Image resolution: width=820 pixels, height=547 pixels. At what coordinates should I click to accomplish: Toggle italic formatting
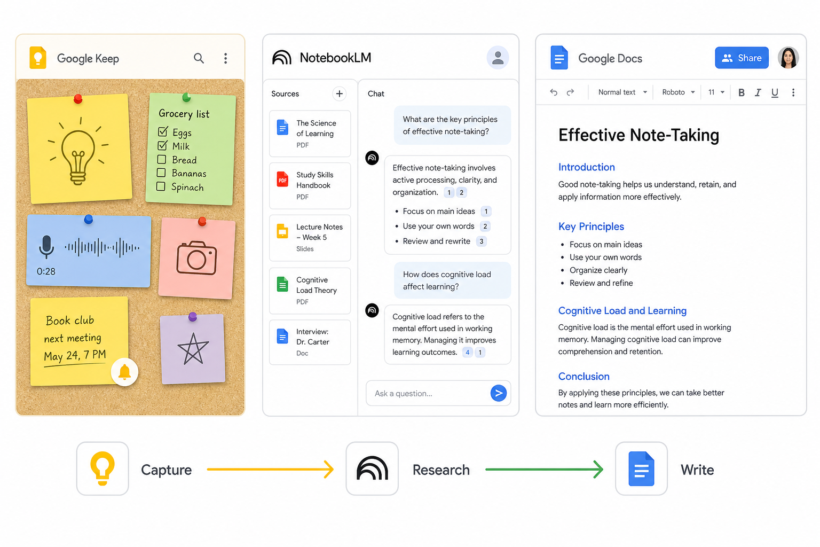[x=758, y=92]
